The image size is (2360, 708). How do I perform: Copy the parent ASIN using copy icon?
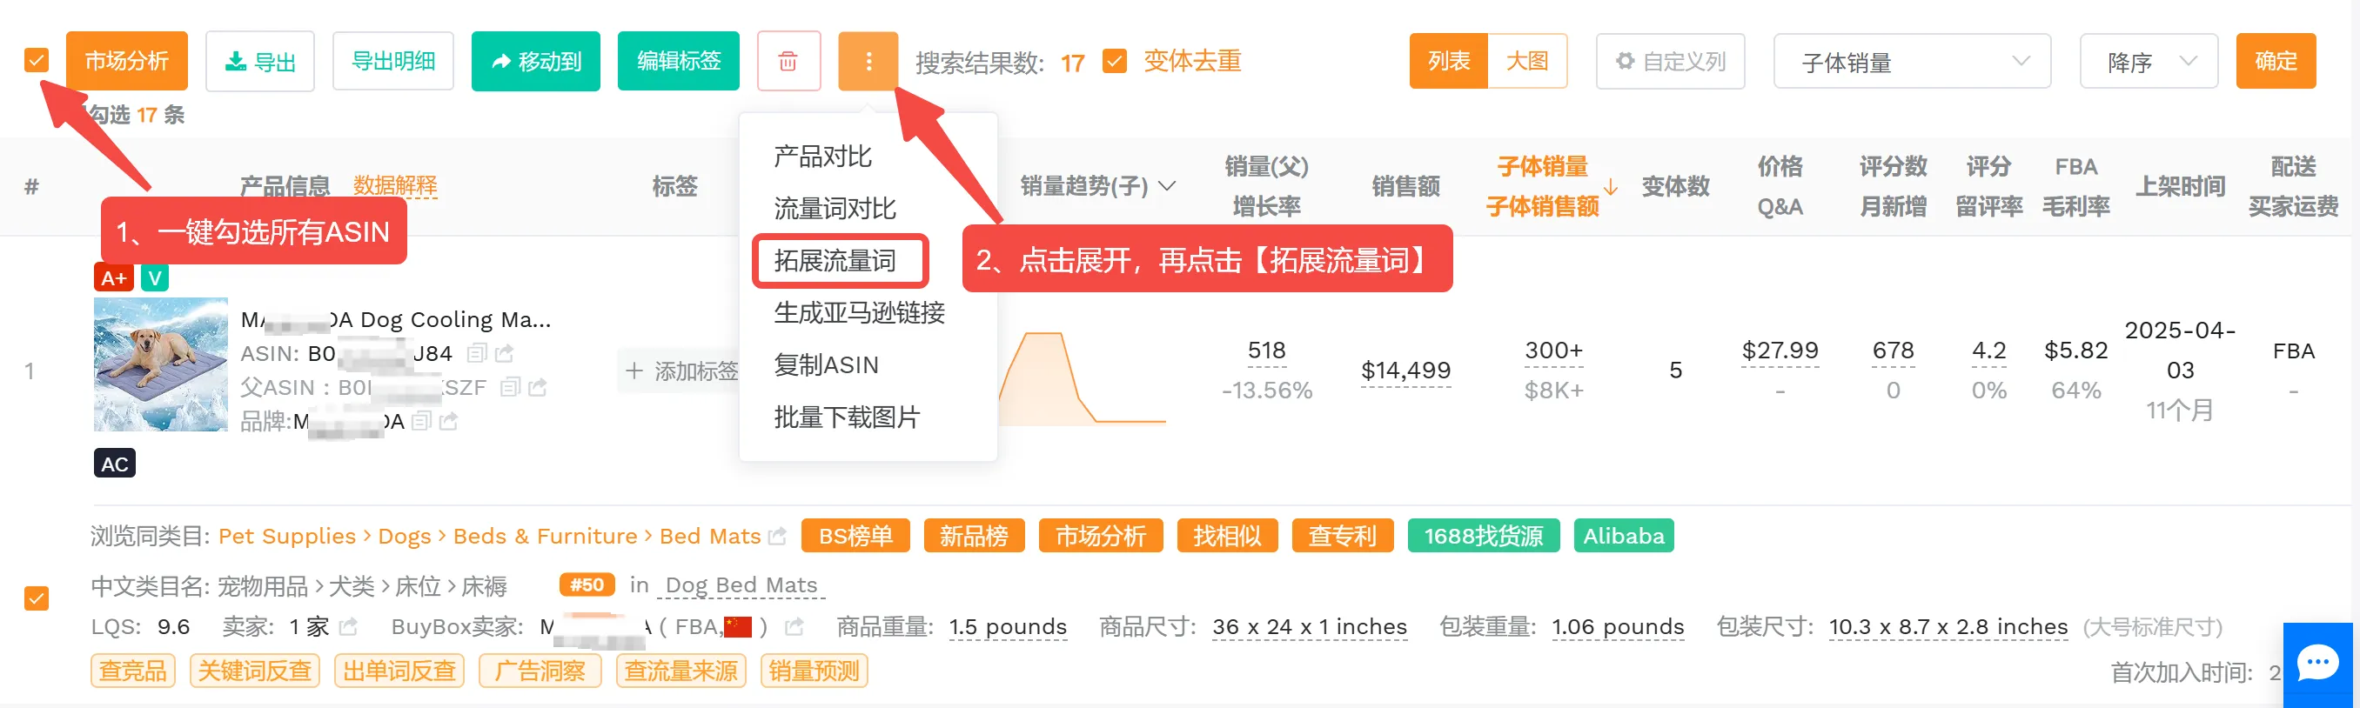(510, 387)
